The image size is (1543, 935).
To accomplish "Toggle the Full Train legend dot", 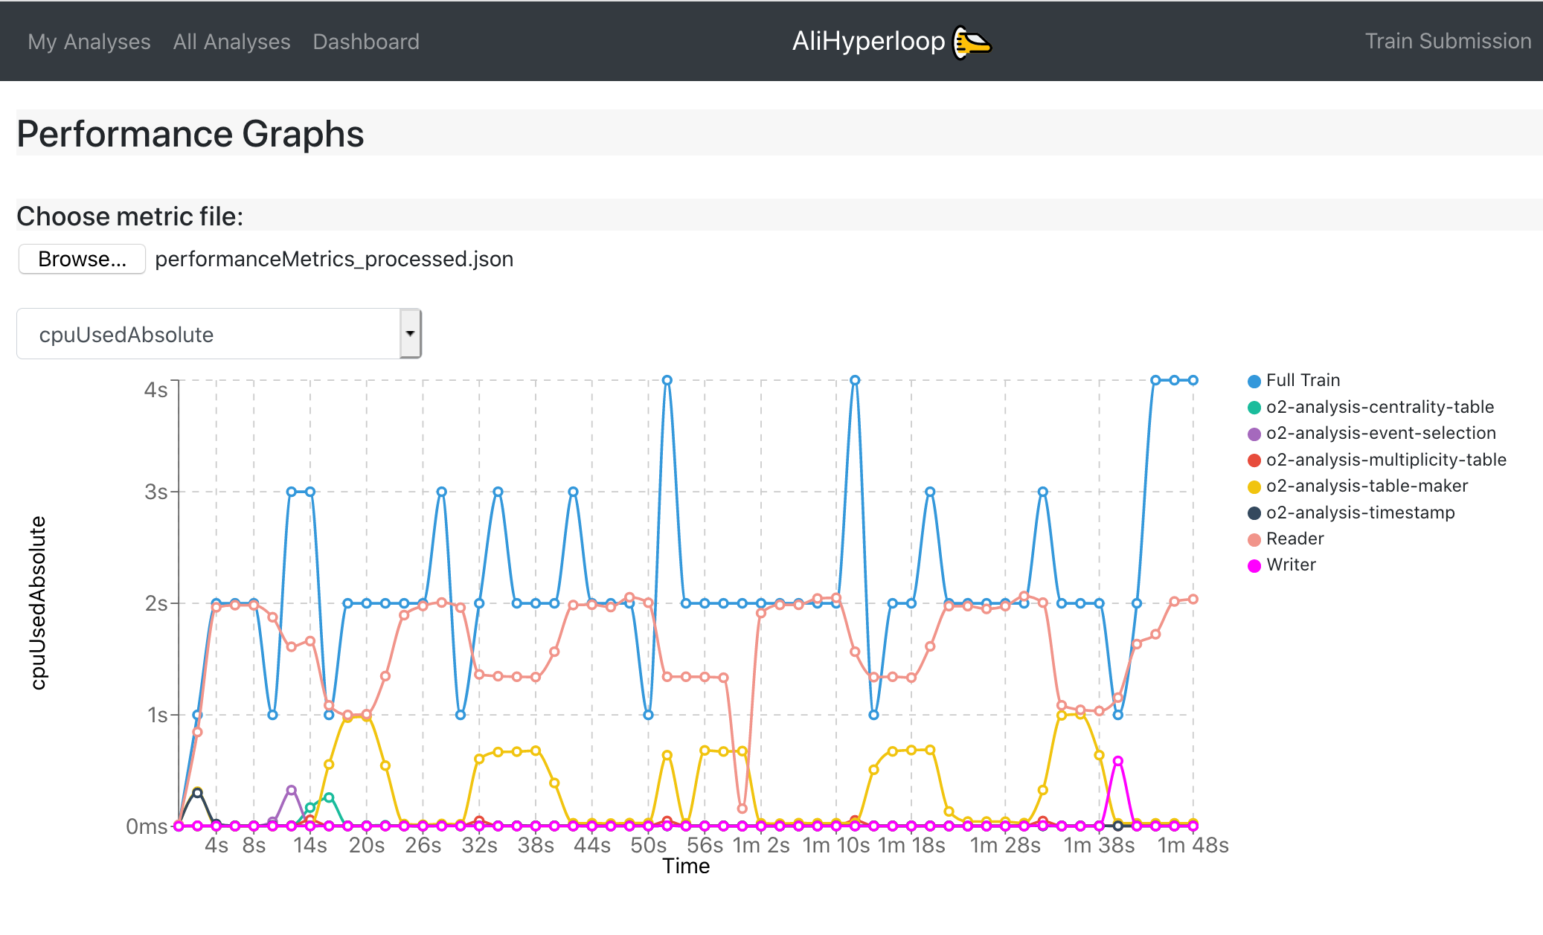I will pyautogui.click(x=1254, y=382).
